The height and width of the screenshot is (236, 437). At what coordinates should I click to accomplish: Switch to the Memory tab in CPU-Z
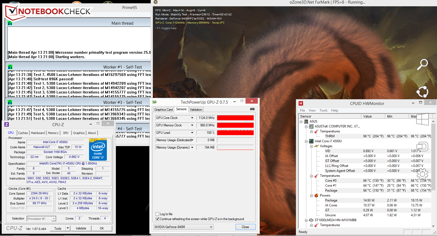coord(53,133)
